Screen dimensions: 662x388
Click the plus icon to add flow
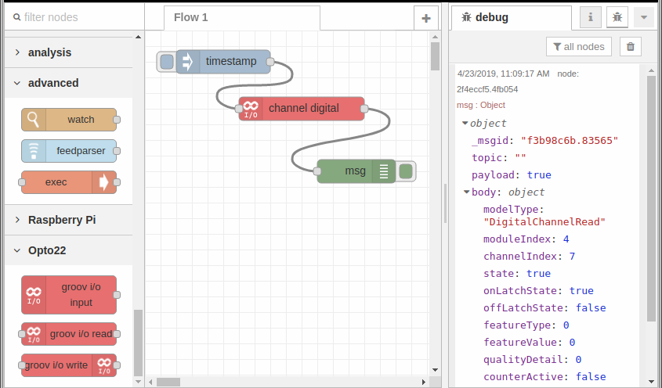click(426, 18)
